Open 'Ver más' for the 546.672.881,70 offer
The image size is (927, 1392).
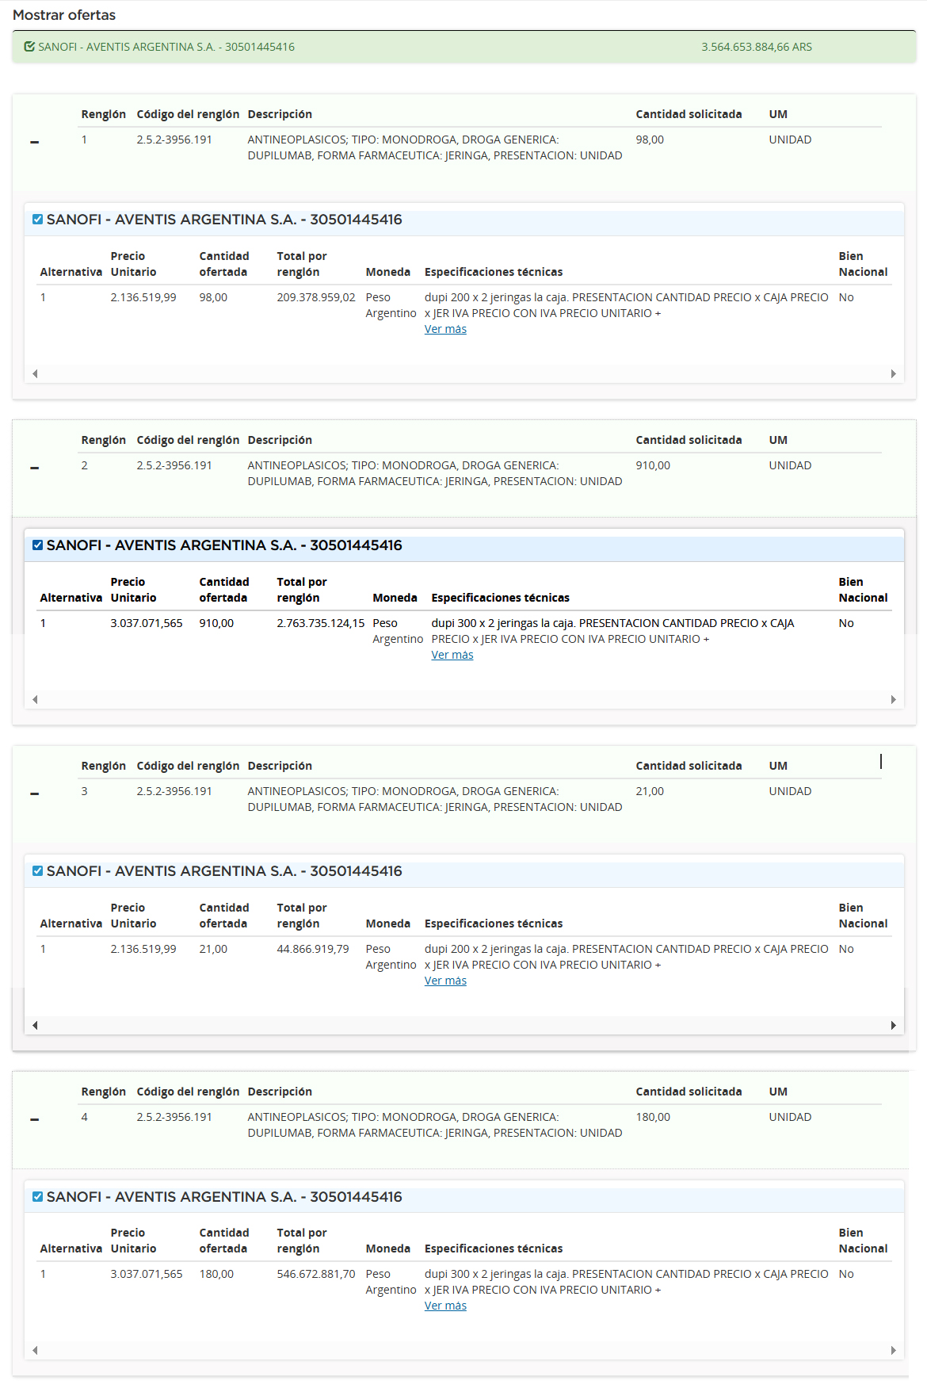pos(445,1306)
